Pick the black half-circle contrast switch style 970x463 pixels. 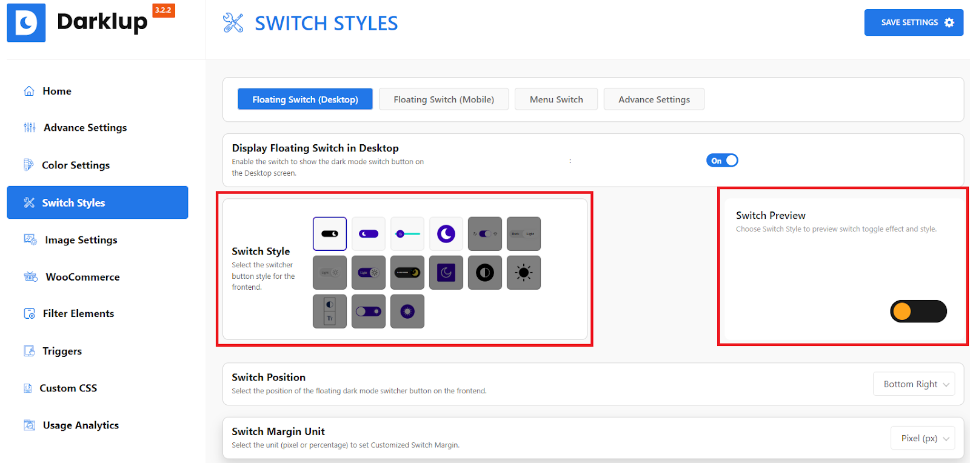pos(485,273)
